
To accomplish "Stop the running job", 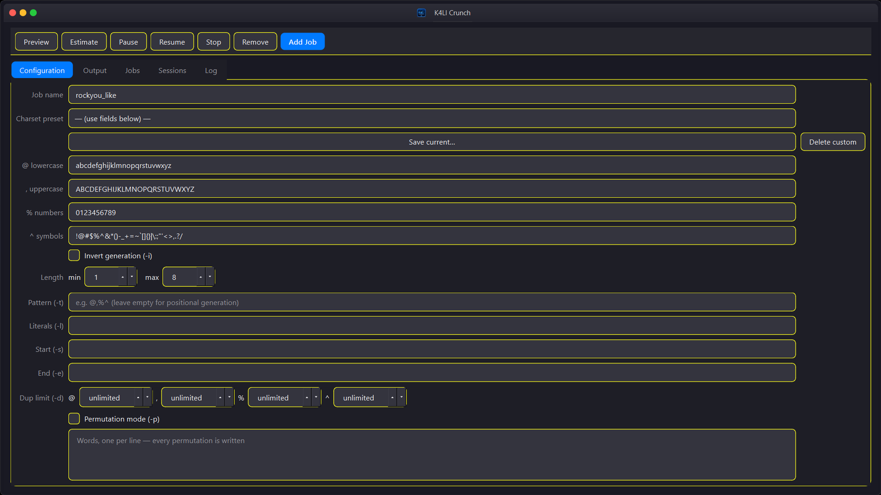I will point(214,42).
